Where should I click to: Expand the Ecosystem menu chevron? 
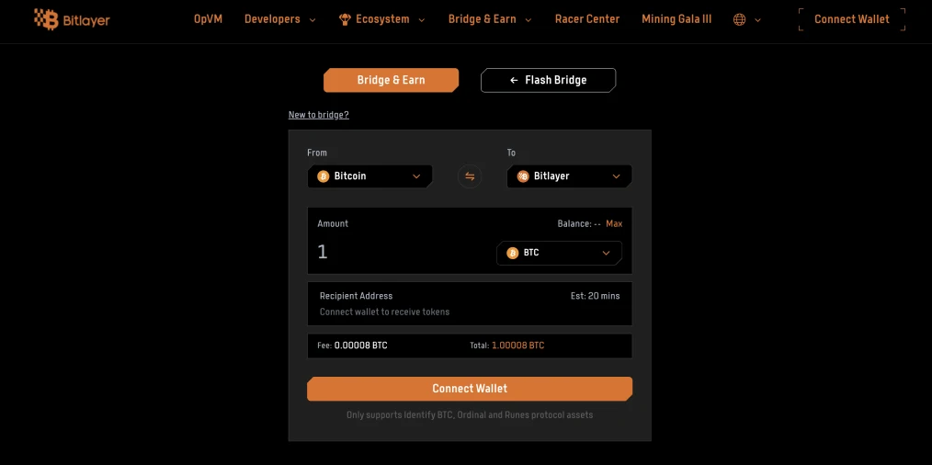pyautogui.click(x=421, y=19)
